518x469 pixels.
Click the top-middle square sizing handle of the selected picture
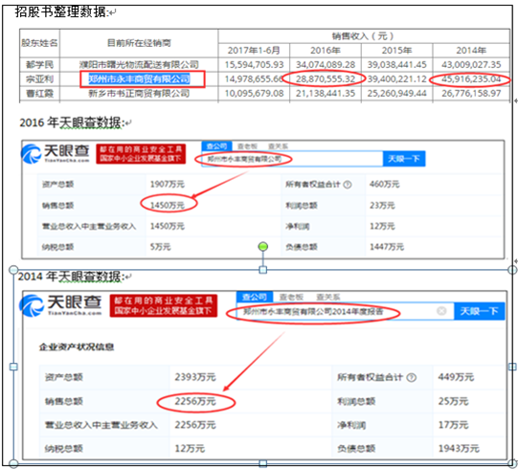[263, 270]
